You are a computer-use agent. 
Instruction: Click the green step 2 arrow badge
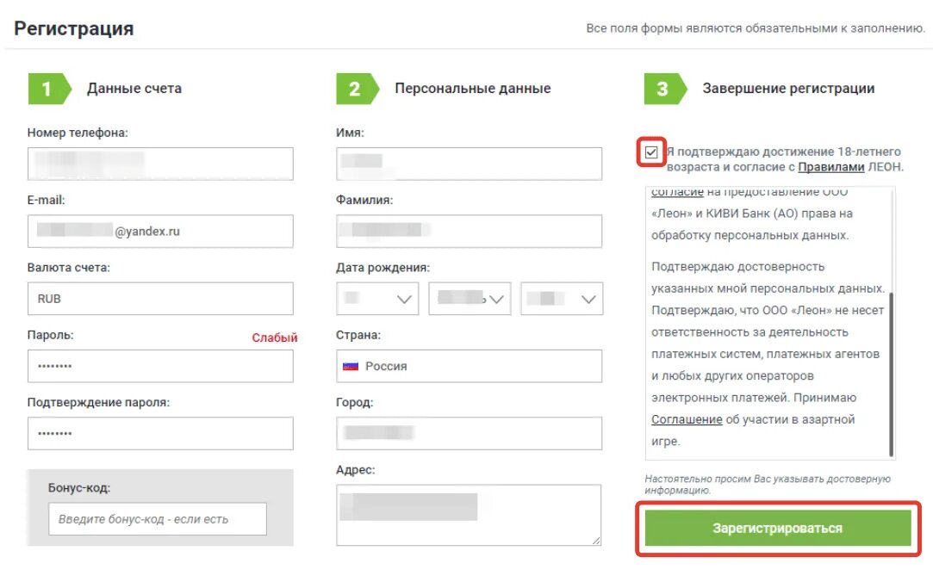coord(358,89)
